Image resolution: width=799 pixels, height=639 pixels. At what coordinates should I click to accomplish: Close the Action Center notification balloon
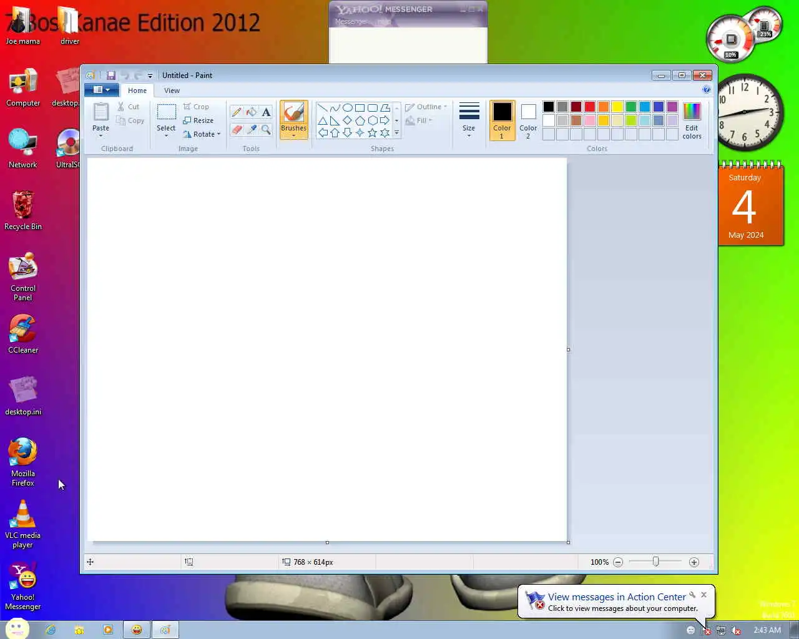click(x=703, y=595)
